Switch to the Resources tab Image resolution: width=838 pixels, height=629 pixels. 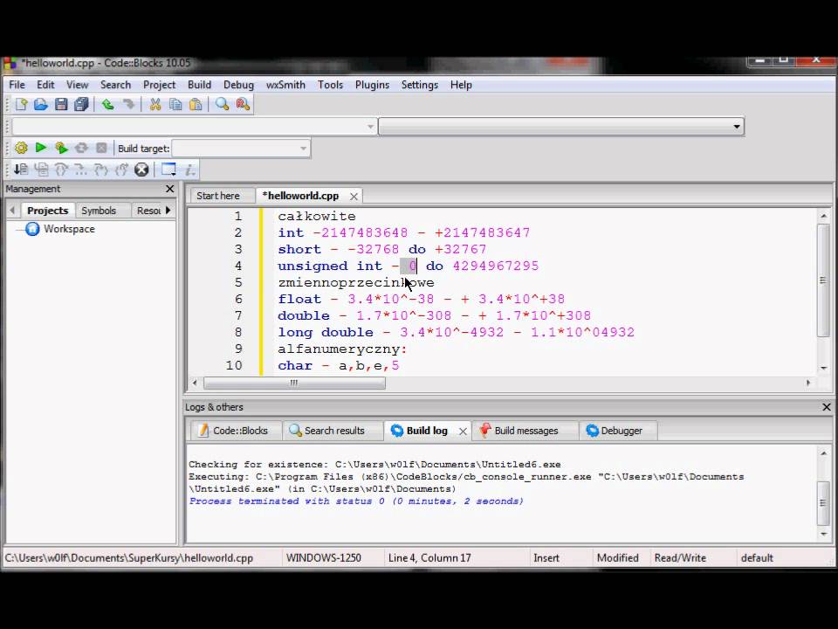148,211
